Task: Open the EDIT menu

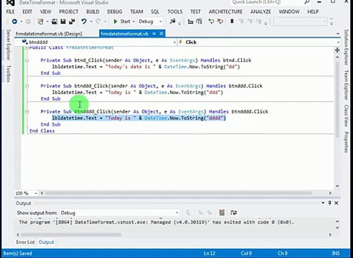Action: [27, 11]
